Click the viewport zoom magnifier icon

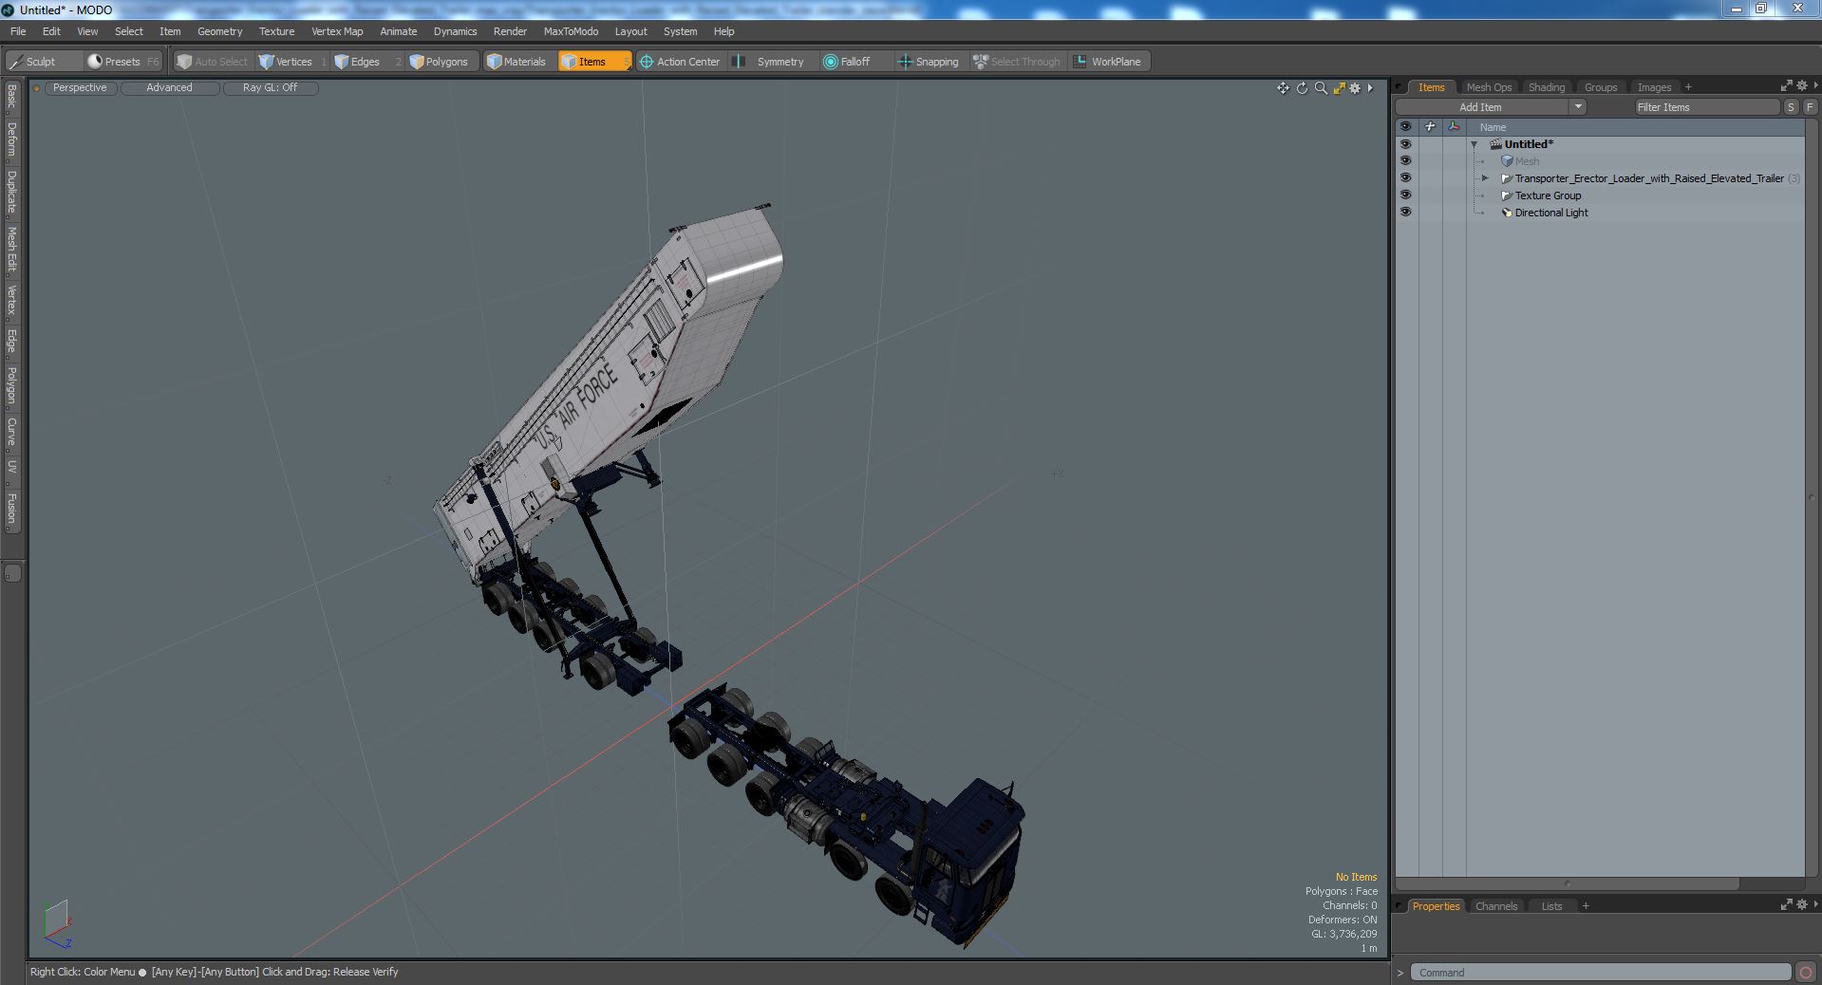tap(1320, 88)
